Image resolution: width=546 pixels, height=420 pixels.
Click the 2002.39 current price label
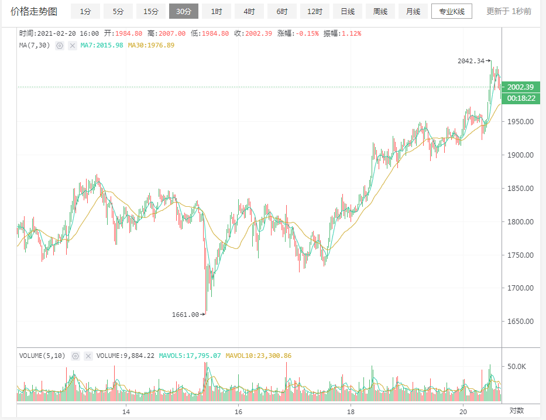pyautogui.click(x=520, y=87)
